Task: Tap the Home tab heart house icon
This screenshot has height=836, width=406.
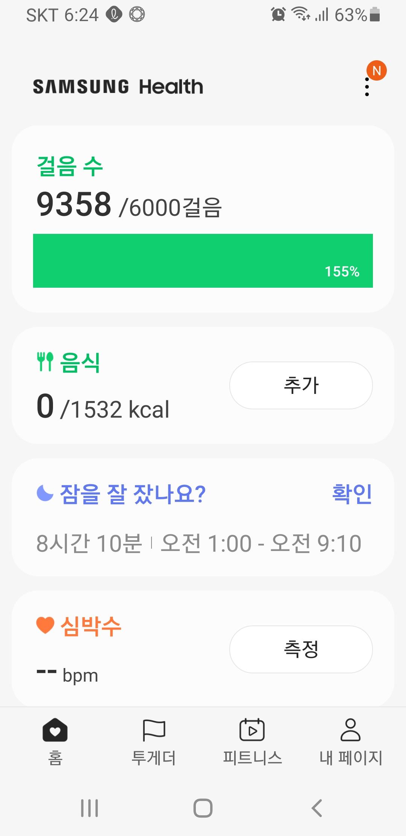Action: click(x=55, y=730)
